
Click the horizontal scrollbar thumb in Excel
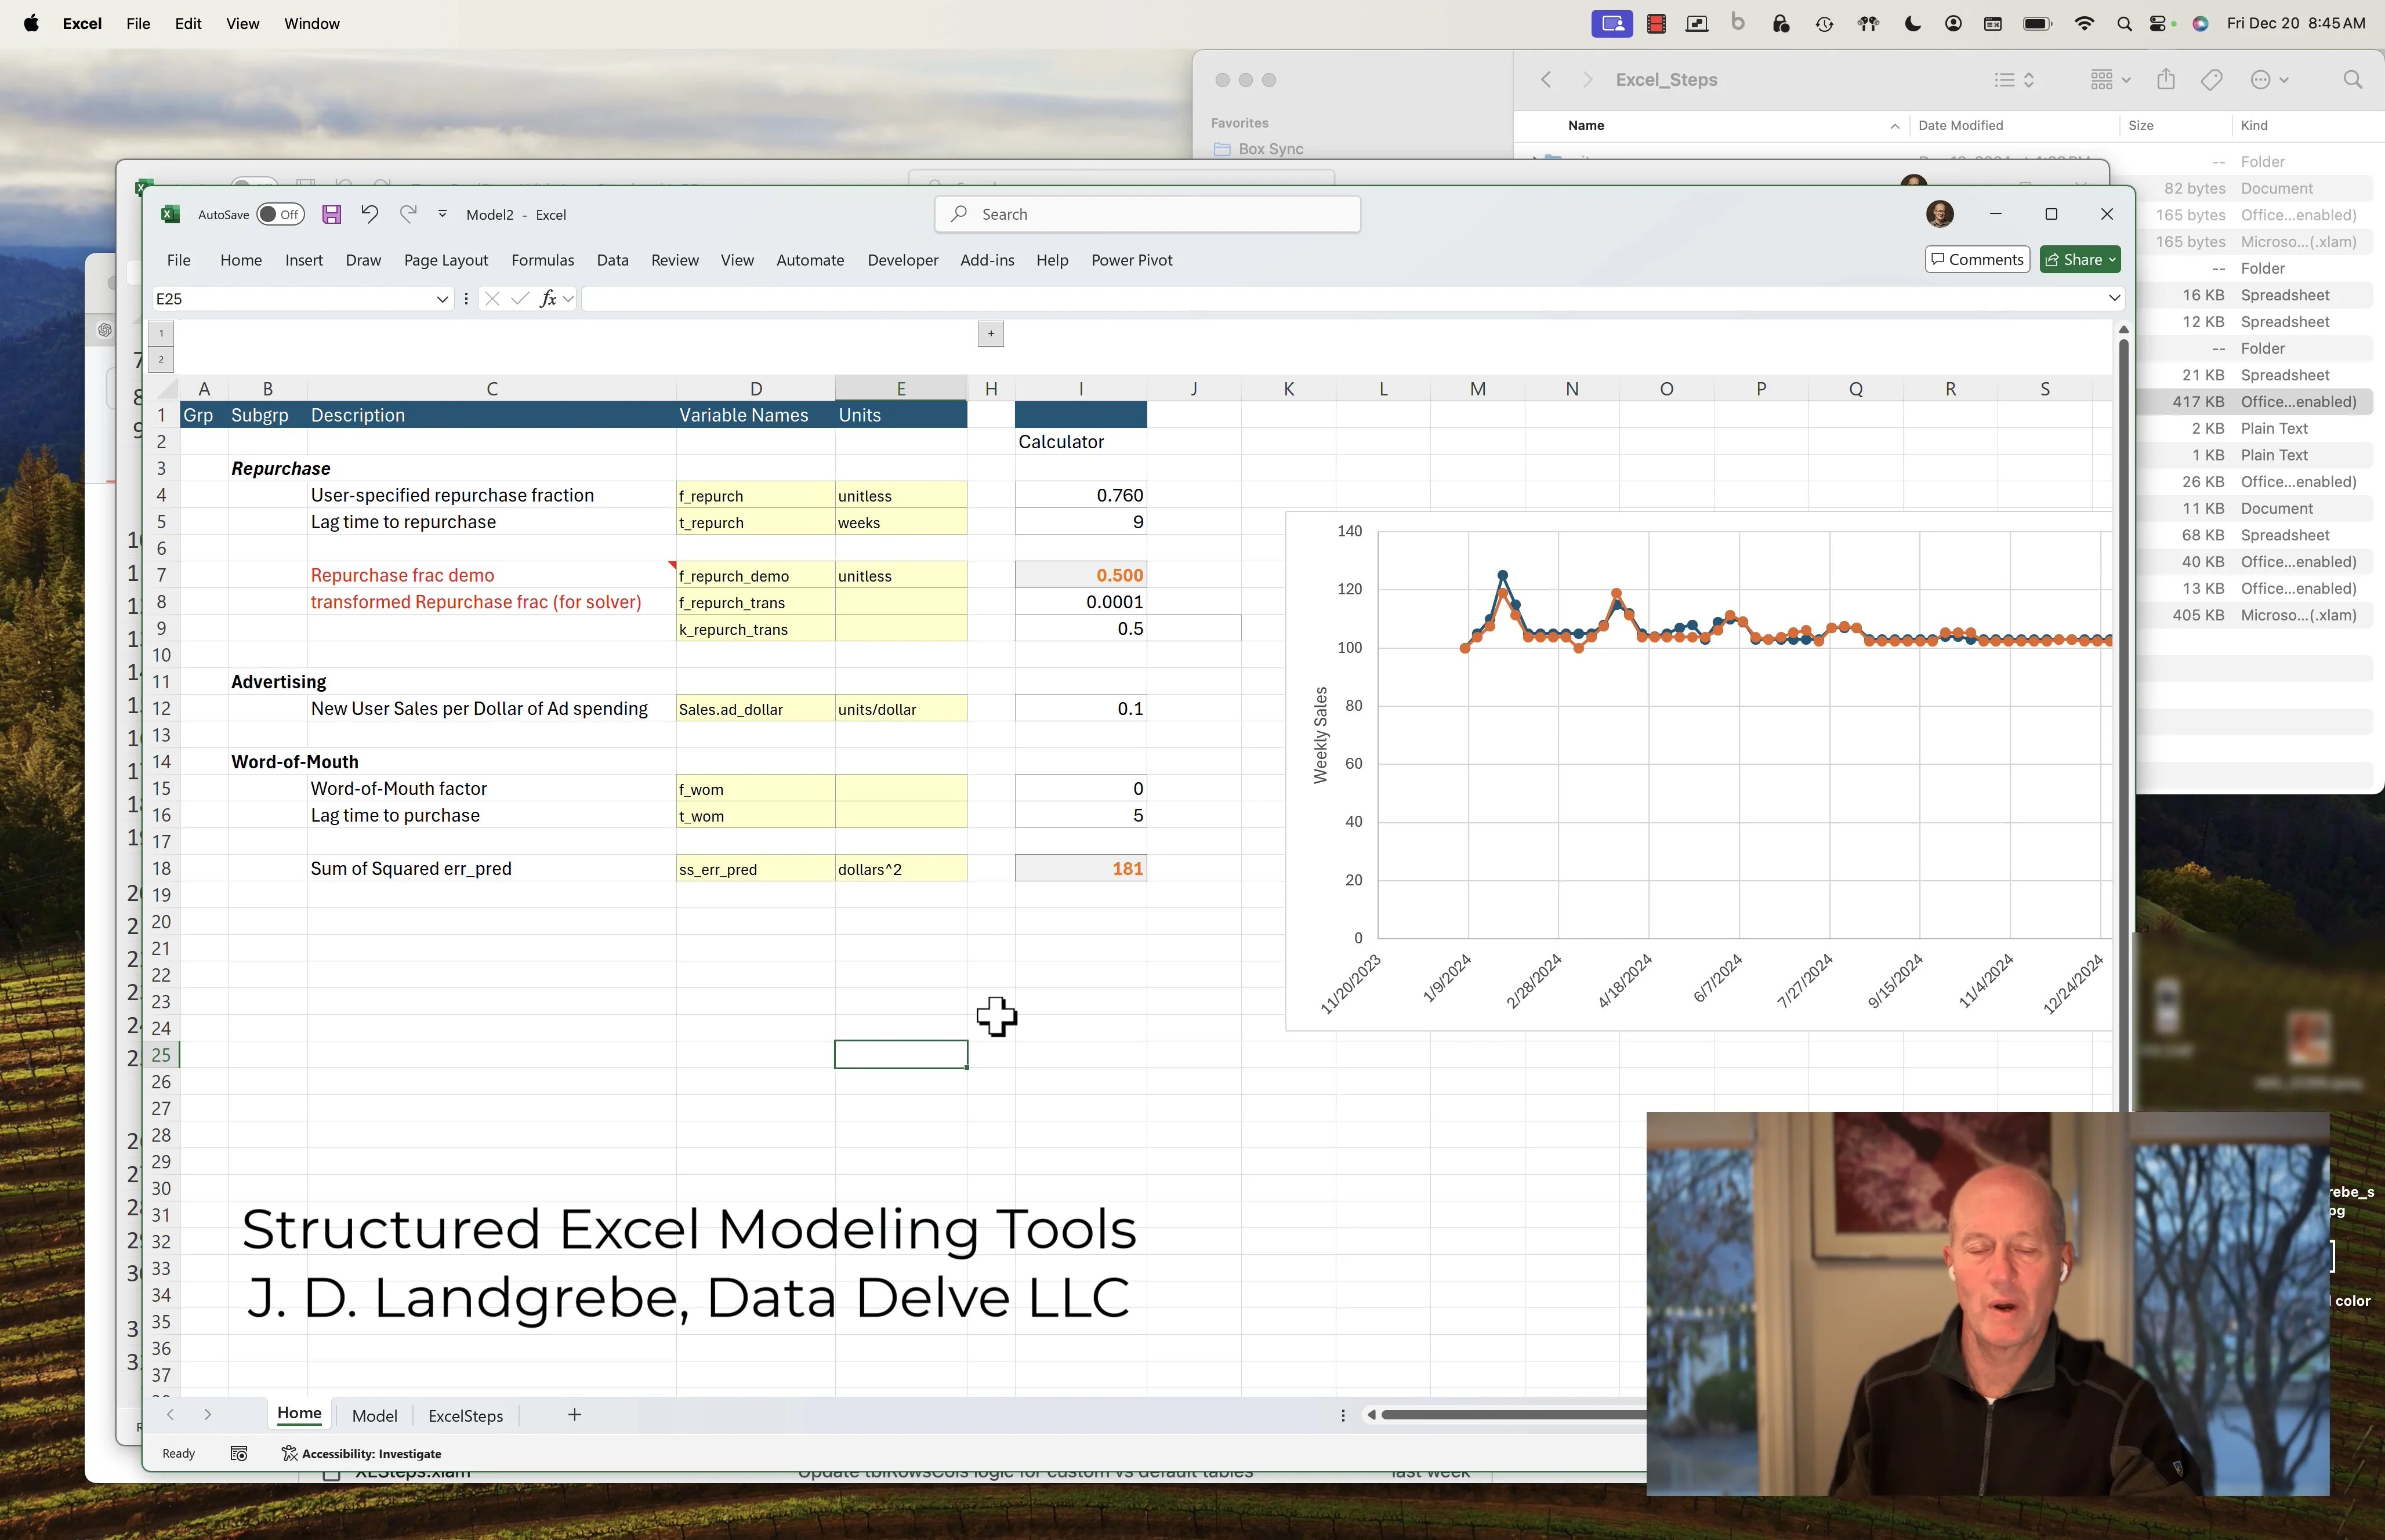point(1514,1414)
